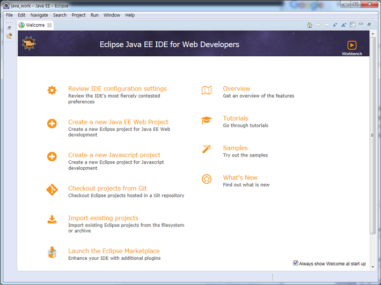Open the Help menu
This screenshot has height=285, width=381.
(x=130, y=15)
